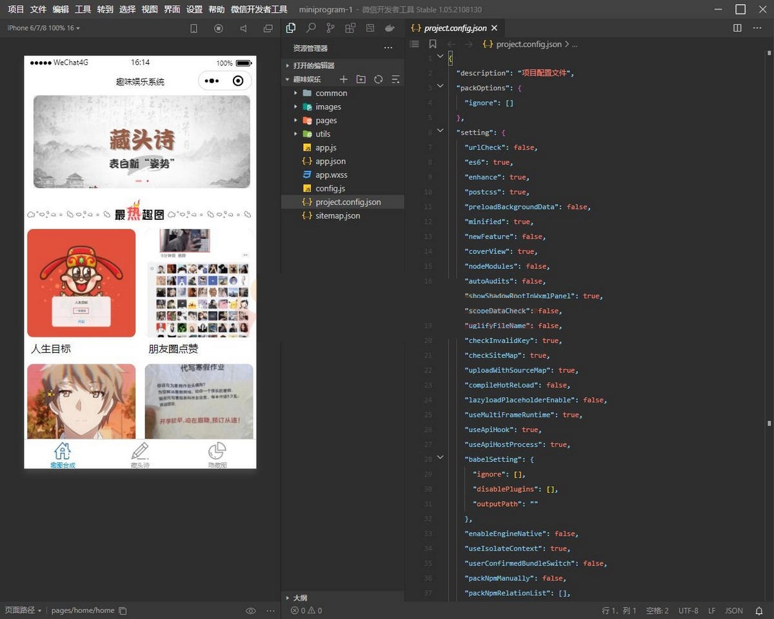Image resolution: width=774 pixels, height=619 pixels.
Task: Open the extensions icon
Action: click(x=350, y=28)
